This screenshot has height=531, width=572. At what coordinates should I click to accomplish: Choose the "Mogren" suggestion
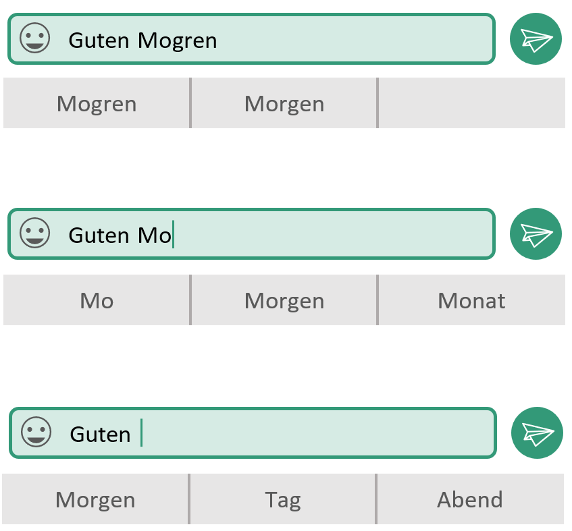click(x=97, y=103)
